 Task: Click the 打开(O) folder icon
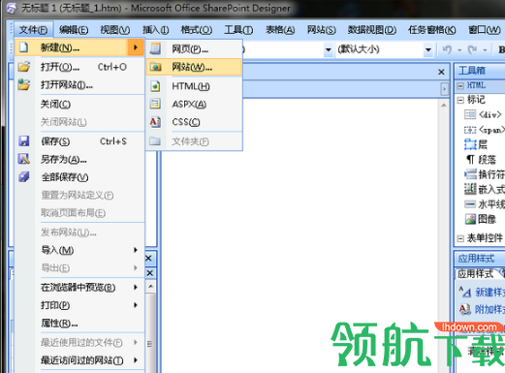[24, 67]
